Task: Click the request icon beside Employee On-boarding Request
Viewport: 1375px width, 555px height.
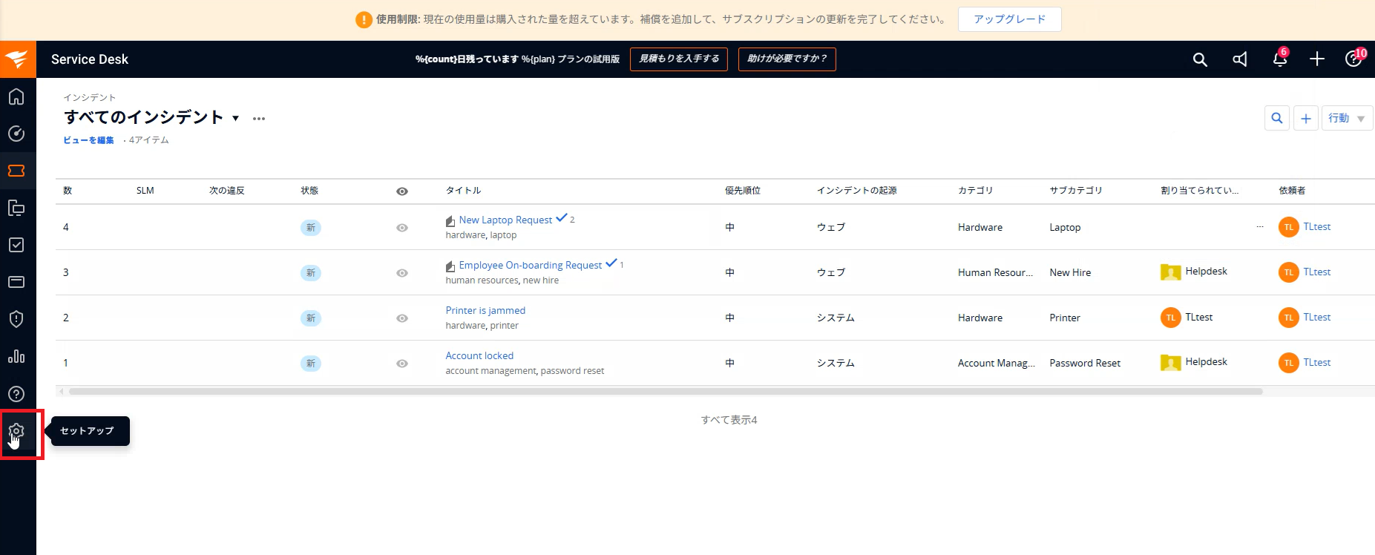Action: click(x=450, y=266)
